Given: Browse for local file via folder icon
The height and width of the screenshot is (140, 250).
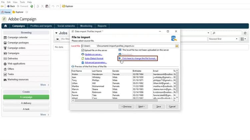Looking at the screenshot, I should point(177,46).
